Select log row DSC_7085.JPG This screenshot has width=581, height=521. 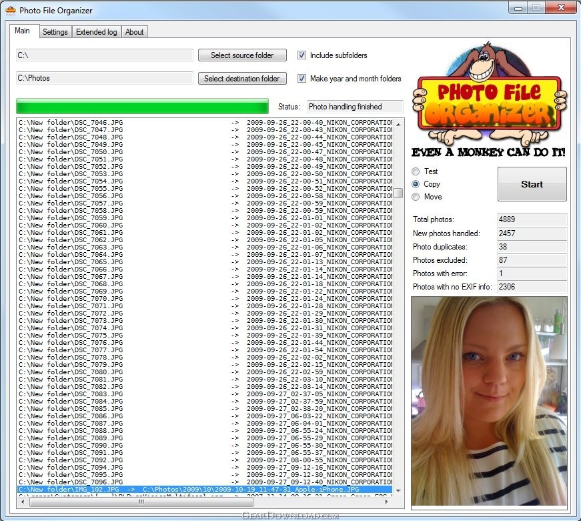205,408
